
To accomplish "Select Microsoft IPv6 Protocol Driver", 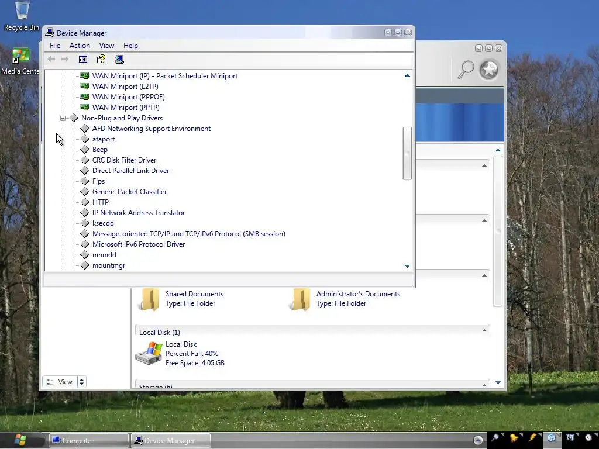I will pyautogui.click(x=139, y=244).
